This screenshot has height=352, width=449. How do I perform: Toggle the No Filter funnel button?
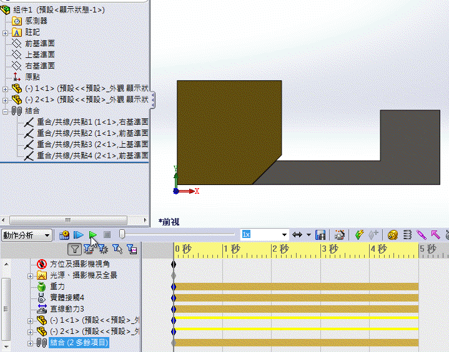tap(74, 249)
